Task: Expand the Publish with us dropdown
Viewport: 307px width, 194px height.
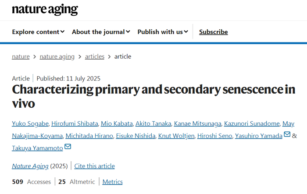Action: click(x=163, y=32)
